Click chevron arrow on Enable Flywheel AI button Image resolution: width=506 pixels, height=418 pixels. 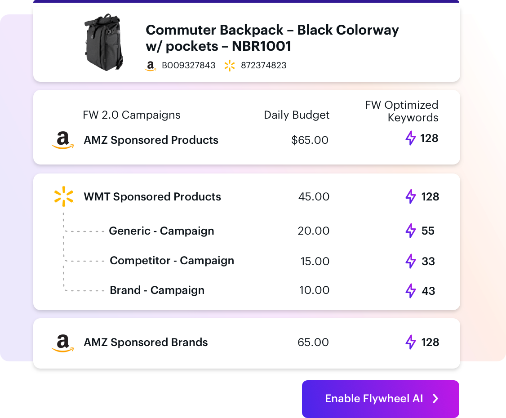(435, 399)
